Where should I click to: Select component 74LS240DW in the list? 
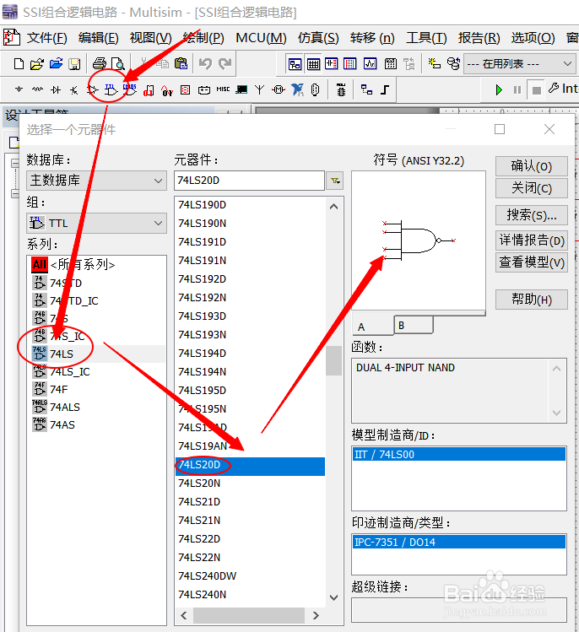(x=250, y=576)
